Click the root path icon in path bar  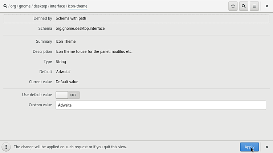point(5,6)
